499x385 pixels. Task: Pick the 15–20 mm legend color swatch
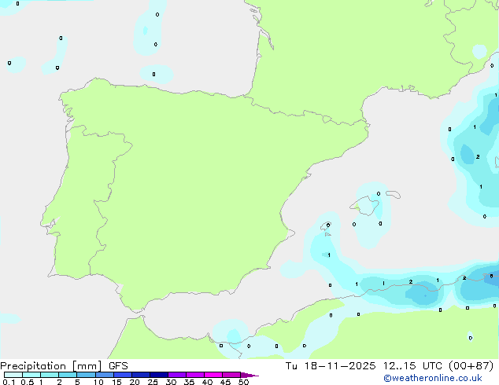coord(123,375)
